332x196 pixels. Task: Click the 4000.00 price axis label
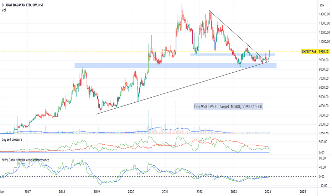[x=324, y=106]
